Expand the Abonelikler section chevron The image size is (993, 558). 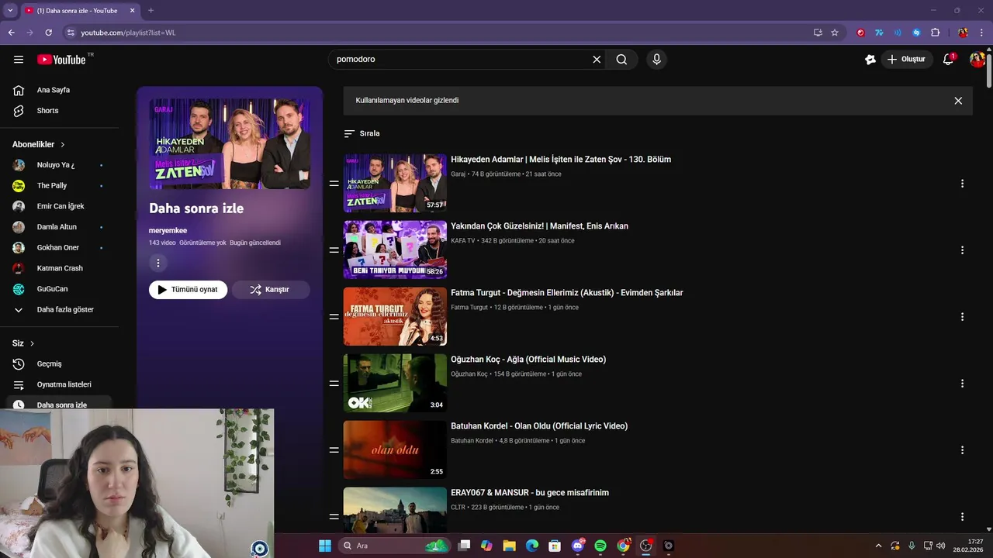pyautogui.click(x=63, y=145)
